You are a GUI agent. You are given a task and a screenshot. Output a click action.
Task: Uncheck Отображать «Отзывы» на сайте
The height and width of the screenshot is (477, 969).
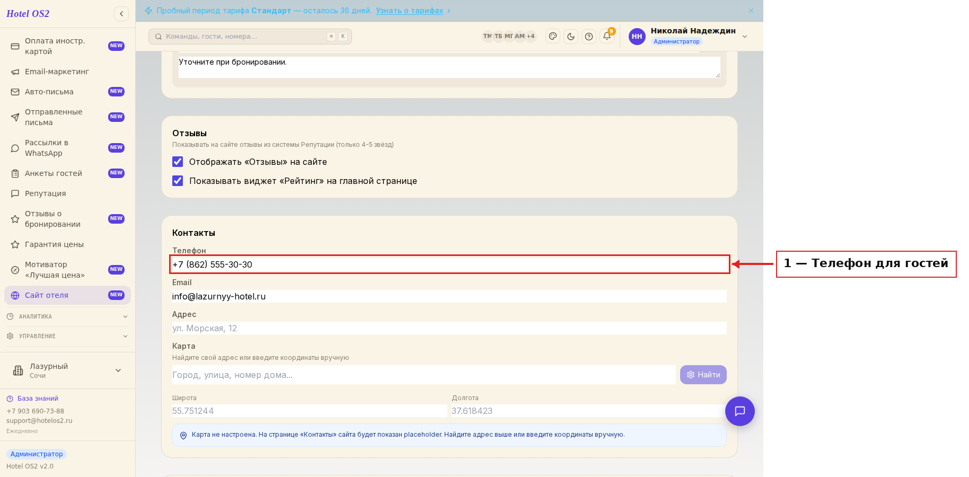click(x=178, y=162)
